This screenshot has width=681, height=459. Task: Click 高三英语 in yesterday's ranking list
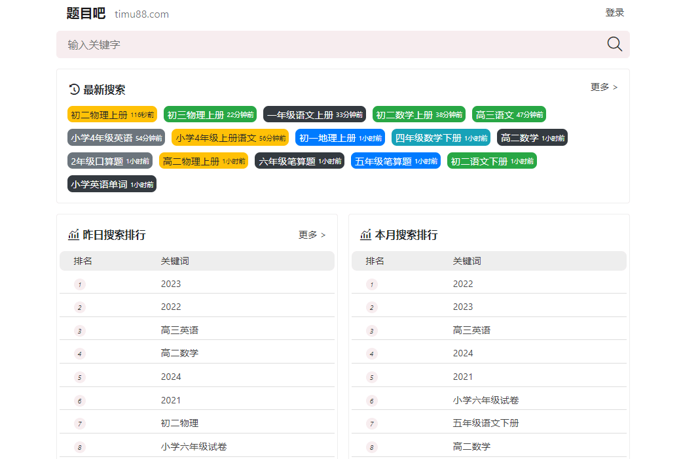point(179,330)
